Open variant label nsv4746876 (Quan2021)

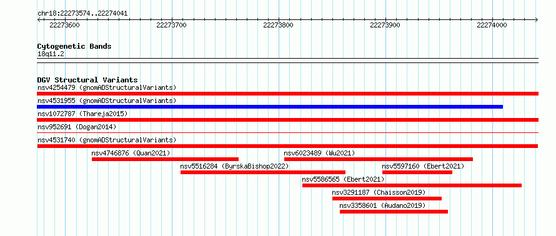click(x=131, y=153)
